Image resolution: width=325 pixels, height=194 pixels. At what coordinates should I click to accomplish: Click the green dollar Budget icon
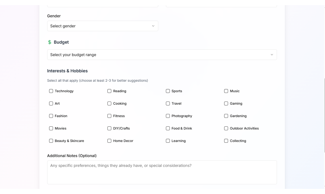pos(50,42)
